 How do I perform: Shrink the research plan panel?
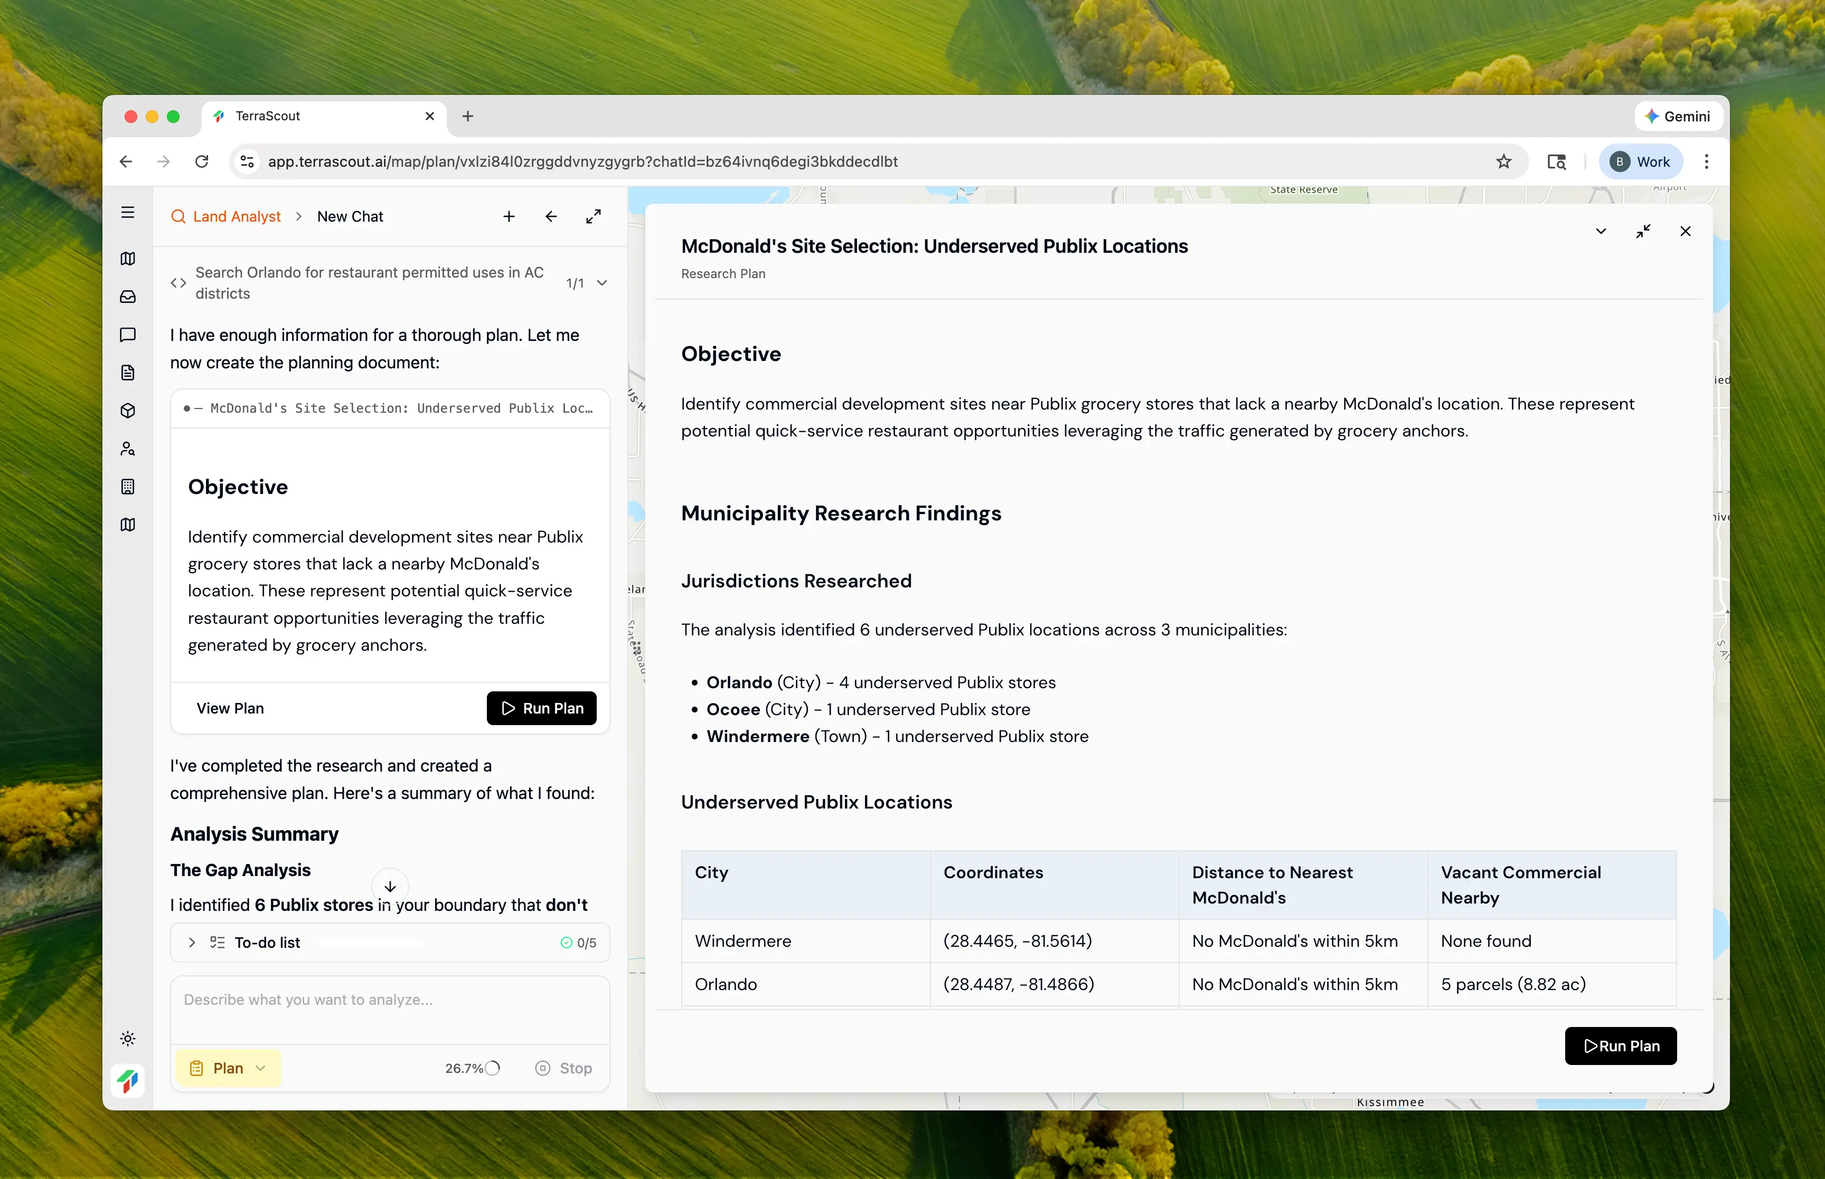click(x=1643, y=231)
